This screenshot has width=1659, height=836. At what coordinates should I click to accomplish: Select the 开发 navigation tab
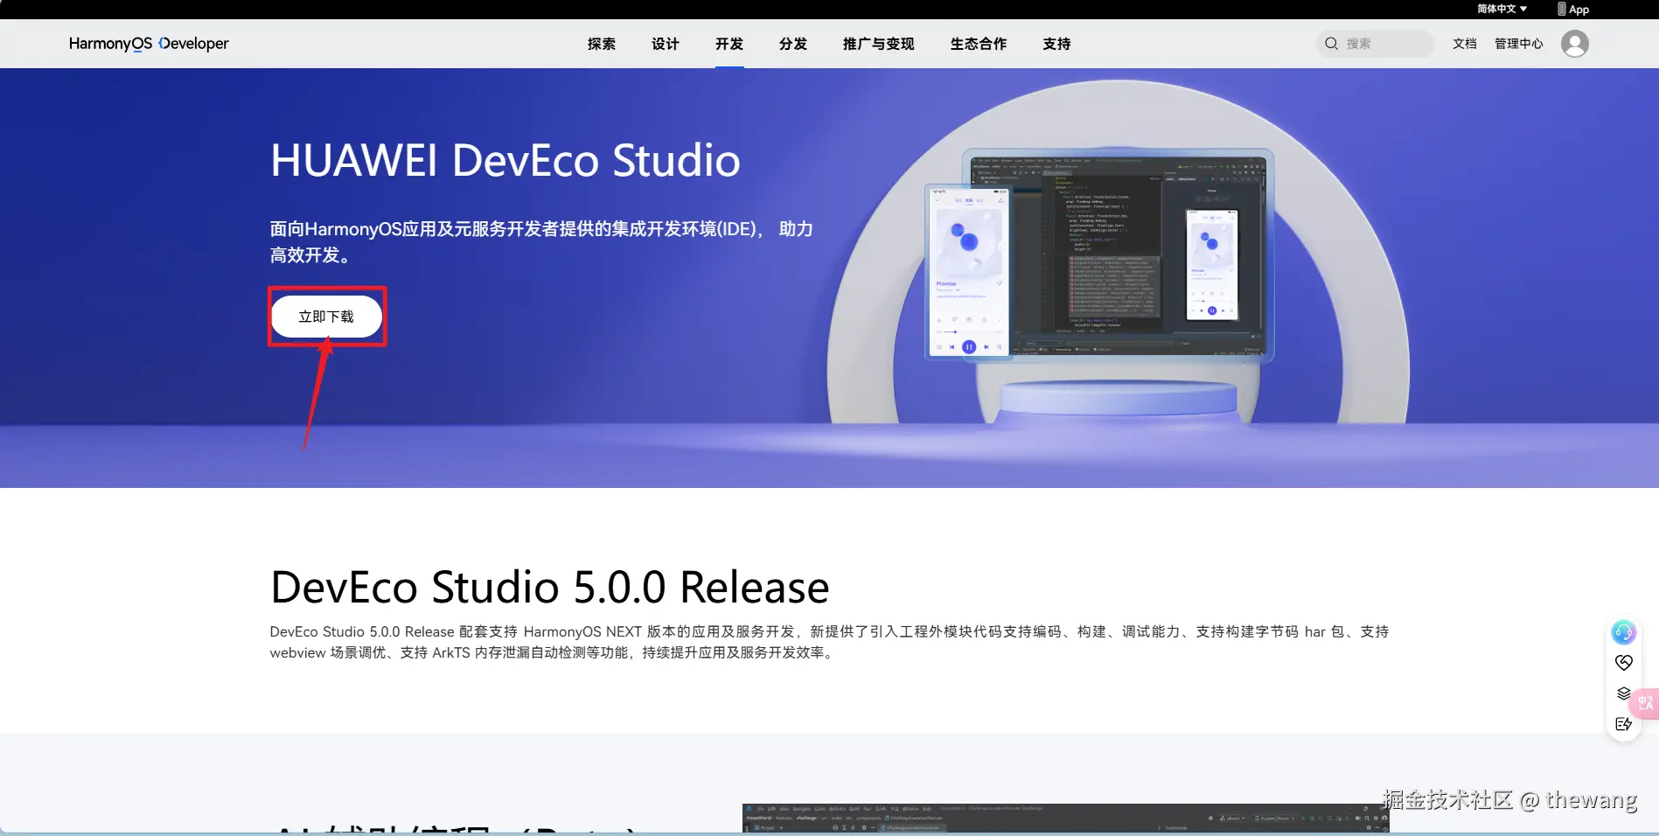point(729,44)
